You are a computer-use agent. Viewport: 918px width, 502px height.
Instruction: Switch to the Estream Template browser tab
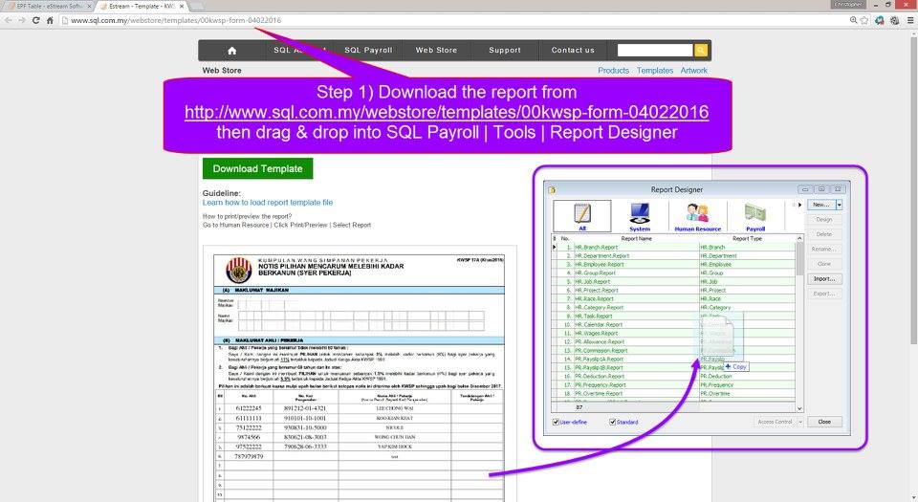(141, 6)
